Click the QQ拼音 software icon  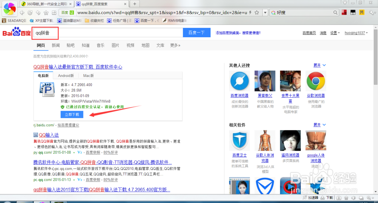[47, 89]
